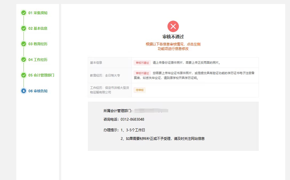The width and height of the screenshot is (290, 180).
Task: Open step 01 采集须知
Action: tap(38, 13)
